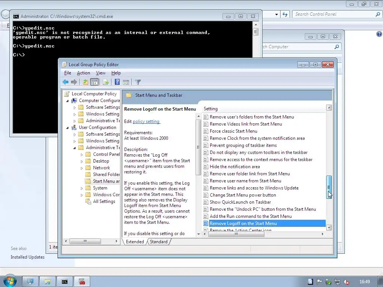Select All Settings tree item
The width and height of the screenshot is (383, 287).
104,201
